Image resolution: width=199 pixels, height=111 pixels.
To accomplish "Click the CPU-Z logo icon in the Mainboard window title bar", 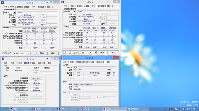I will coord(62,58).
